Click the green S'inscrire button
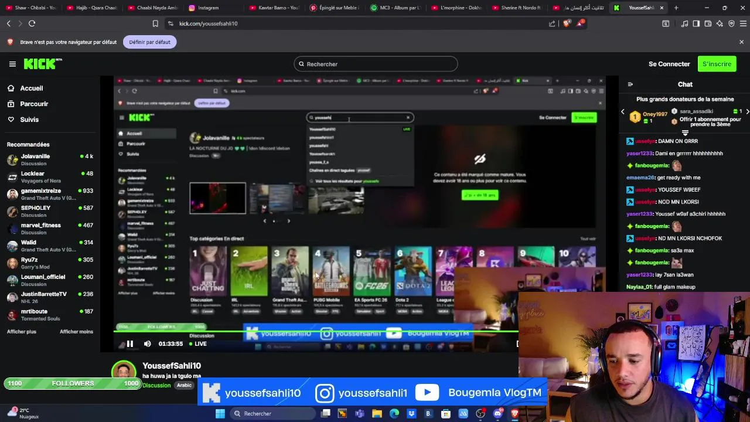 coord(717,64)
